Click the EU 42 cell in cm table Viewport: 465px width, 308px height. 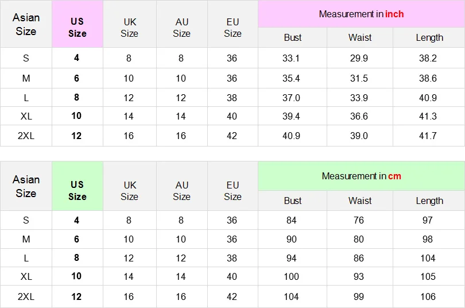[232, 297]
